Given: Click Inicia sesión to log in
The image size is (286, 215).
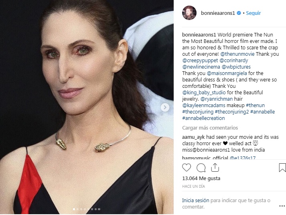Looking at the screenshot, I should pos(195,201).
